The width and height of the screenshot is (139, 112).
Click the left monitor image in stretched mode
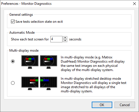30,83
